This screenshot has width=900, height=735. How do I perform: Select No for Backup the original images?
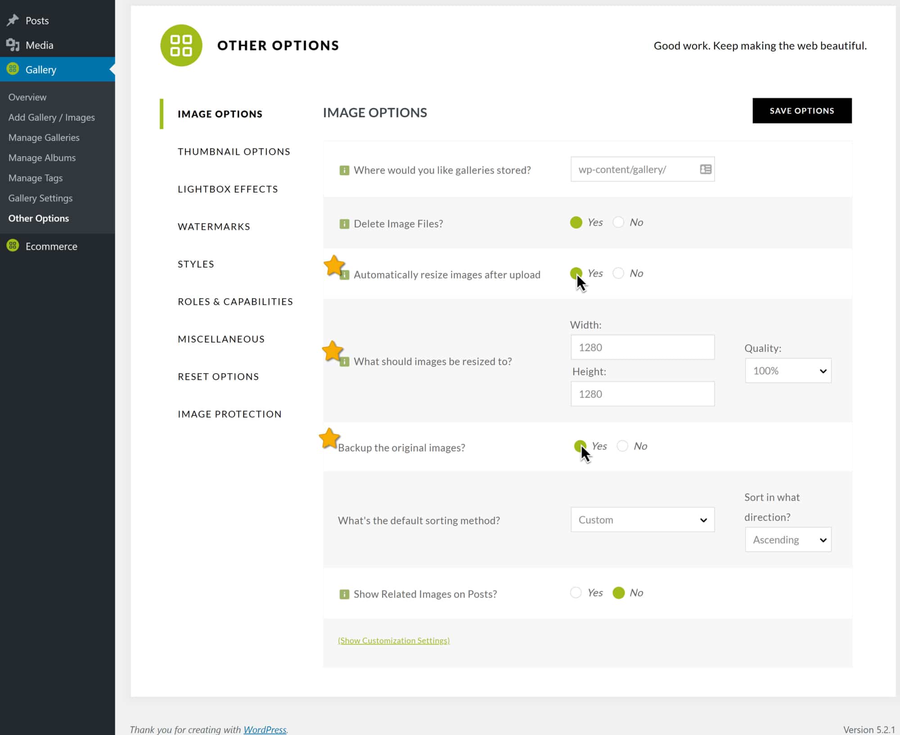coord(622,446)
